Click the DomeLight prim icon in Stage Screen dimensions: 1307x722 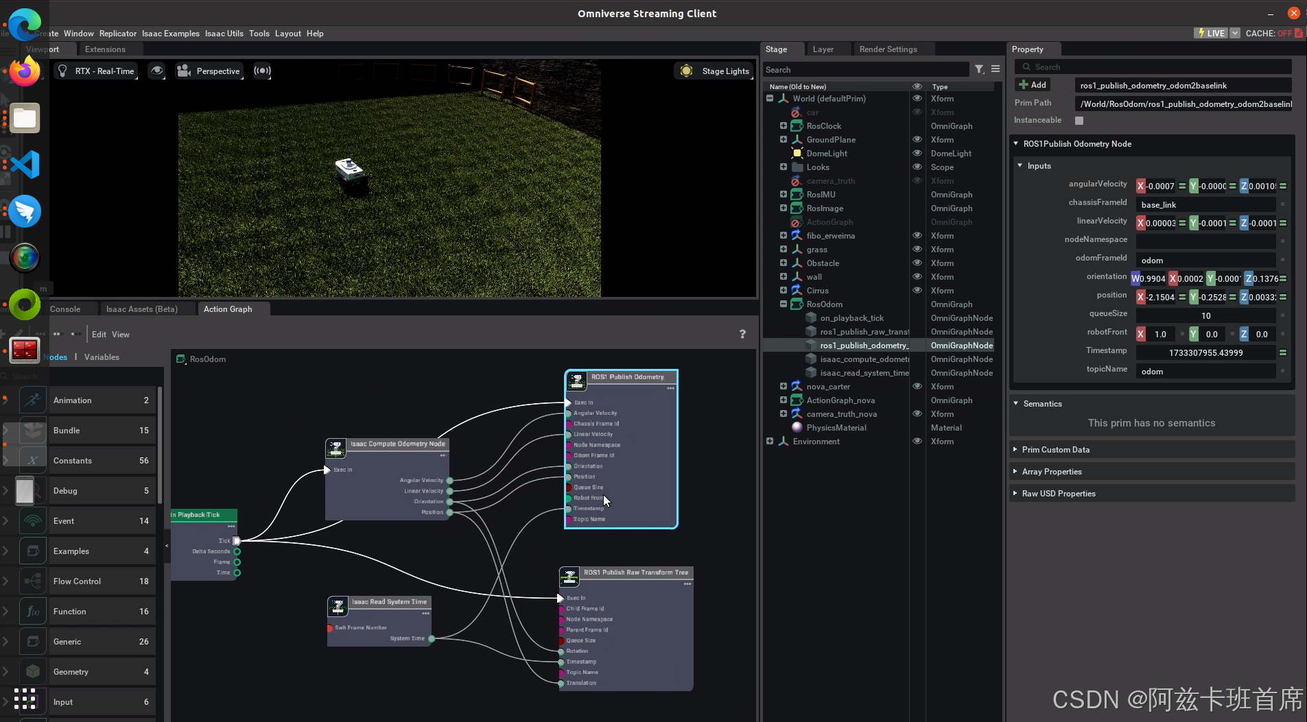click(797, 154)
